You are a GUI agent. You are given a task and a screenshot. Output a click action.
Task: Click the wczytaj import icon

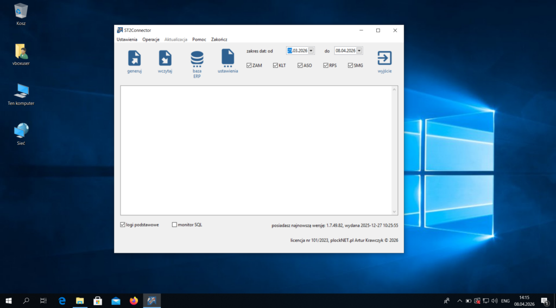[x=165, y=59]
